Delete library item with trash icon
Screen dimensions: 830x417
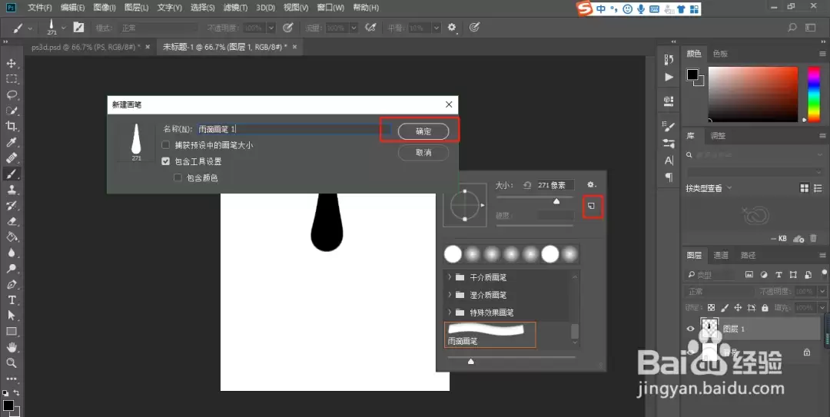(814, 239)
